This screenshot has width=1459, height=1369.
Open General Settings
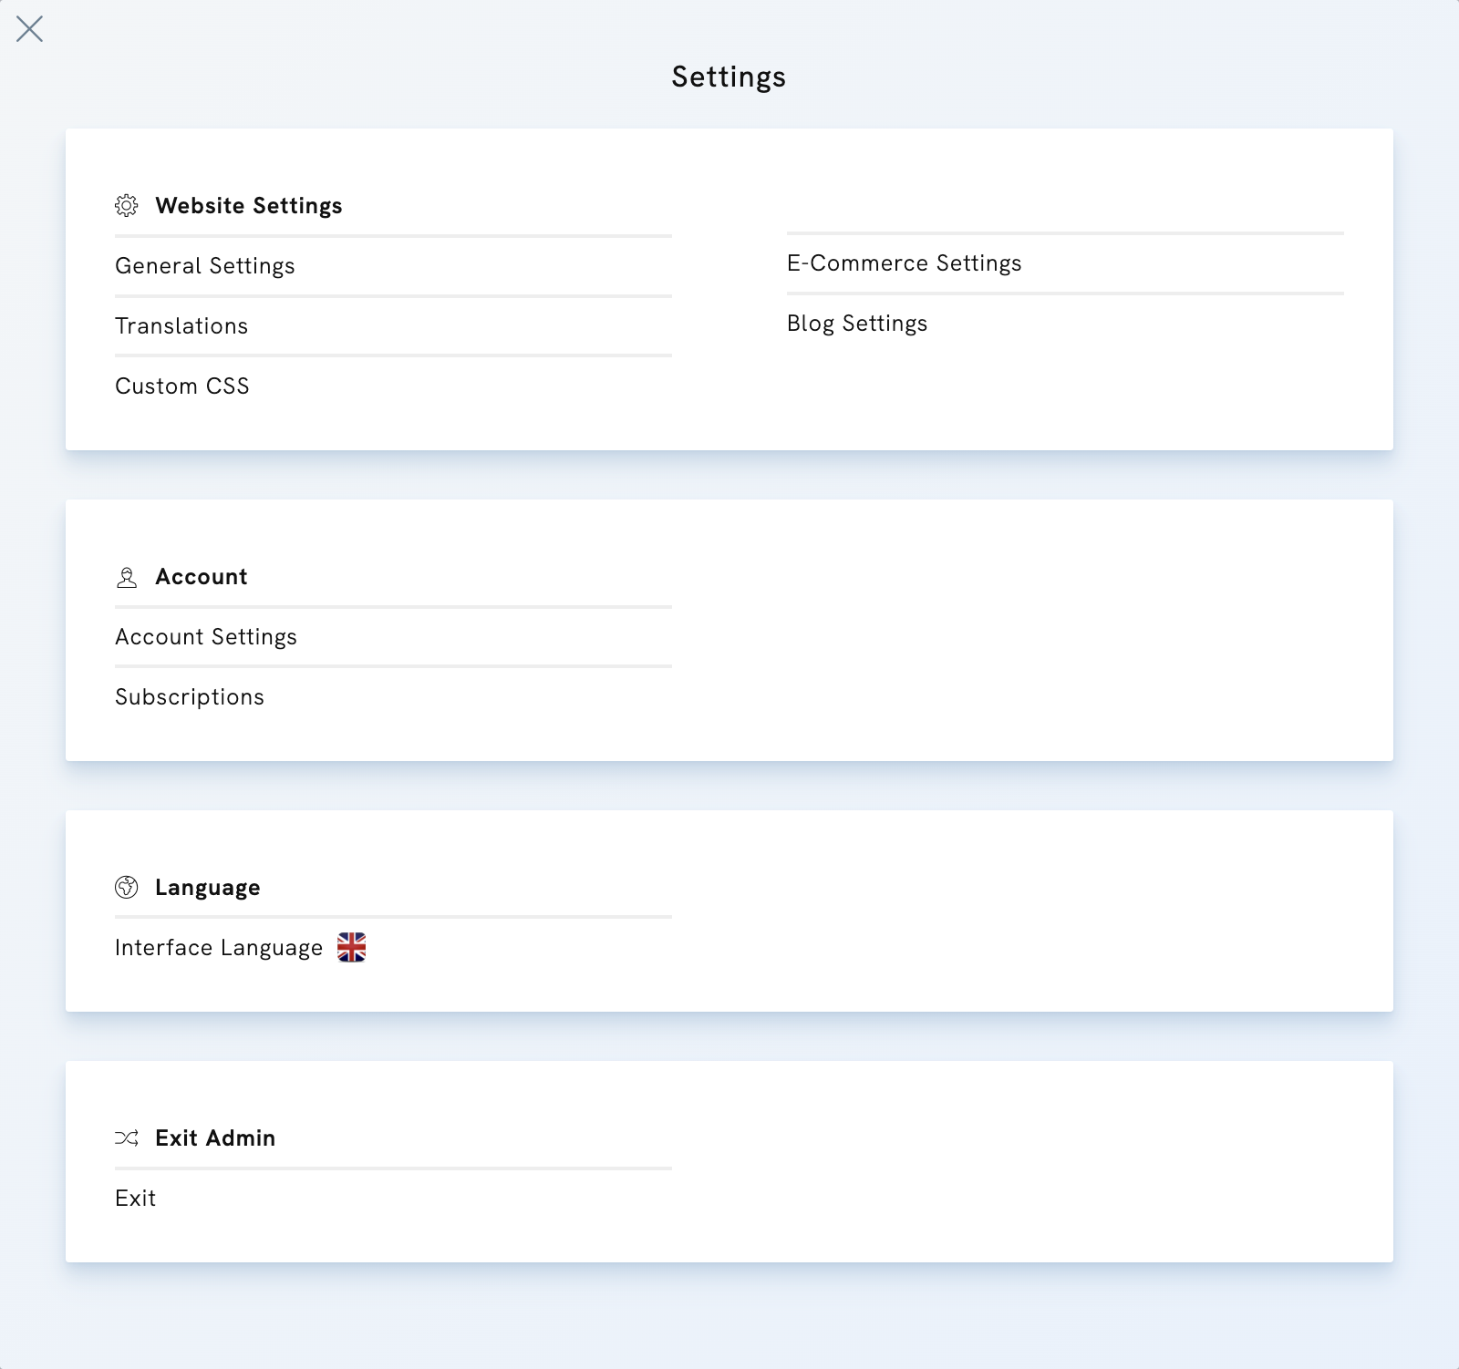pos(204,265)
